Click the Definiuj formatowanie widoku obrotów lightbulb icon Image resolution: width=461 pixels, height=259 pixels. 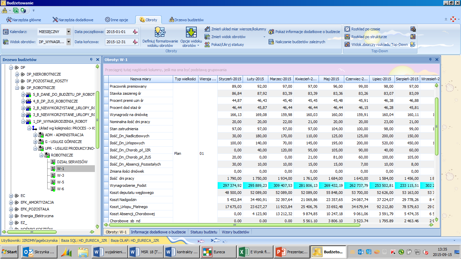tap(160, 32)
